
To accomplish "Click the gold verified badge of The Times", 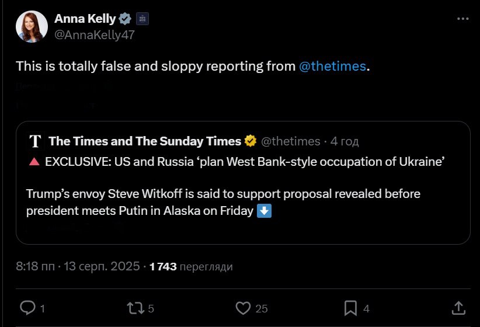I will [x=251, y=141].
